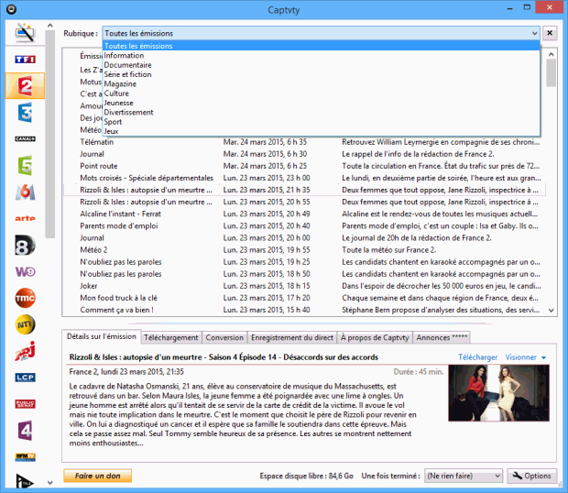Click the Rizzoli & Isles episode thumbnail

pos(498,393)
